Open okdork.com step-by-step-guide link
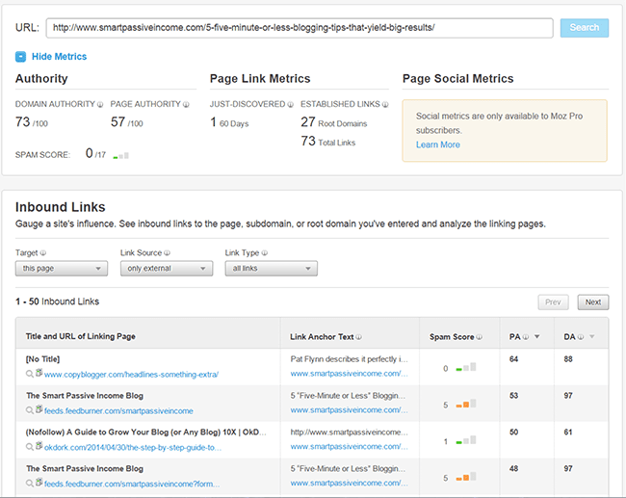626x498 pixels. 133,447
